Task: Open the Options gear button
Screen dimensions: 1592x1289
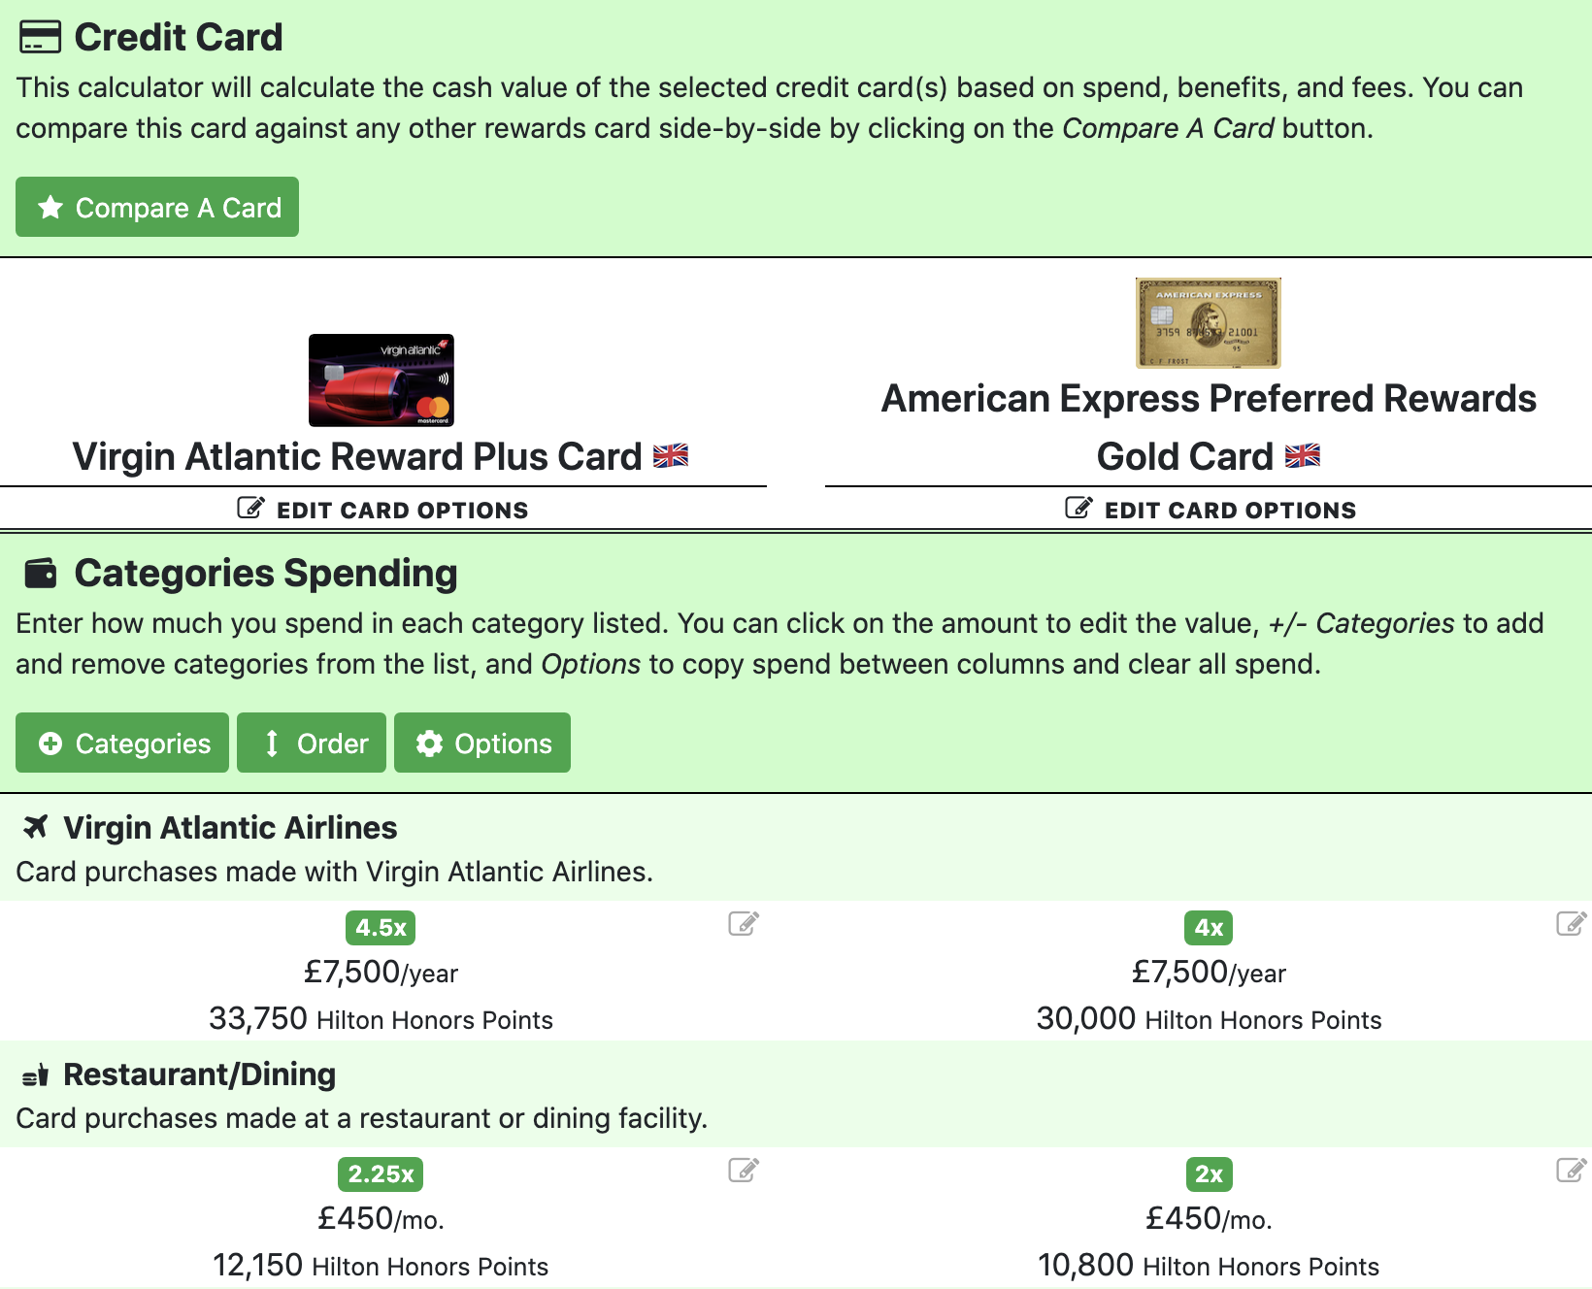Action: coord(482,743)
